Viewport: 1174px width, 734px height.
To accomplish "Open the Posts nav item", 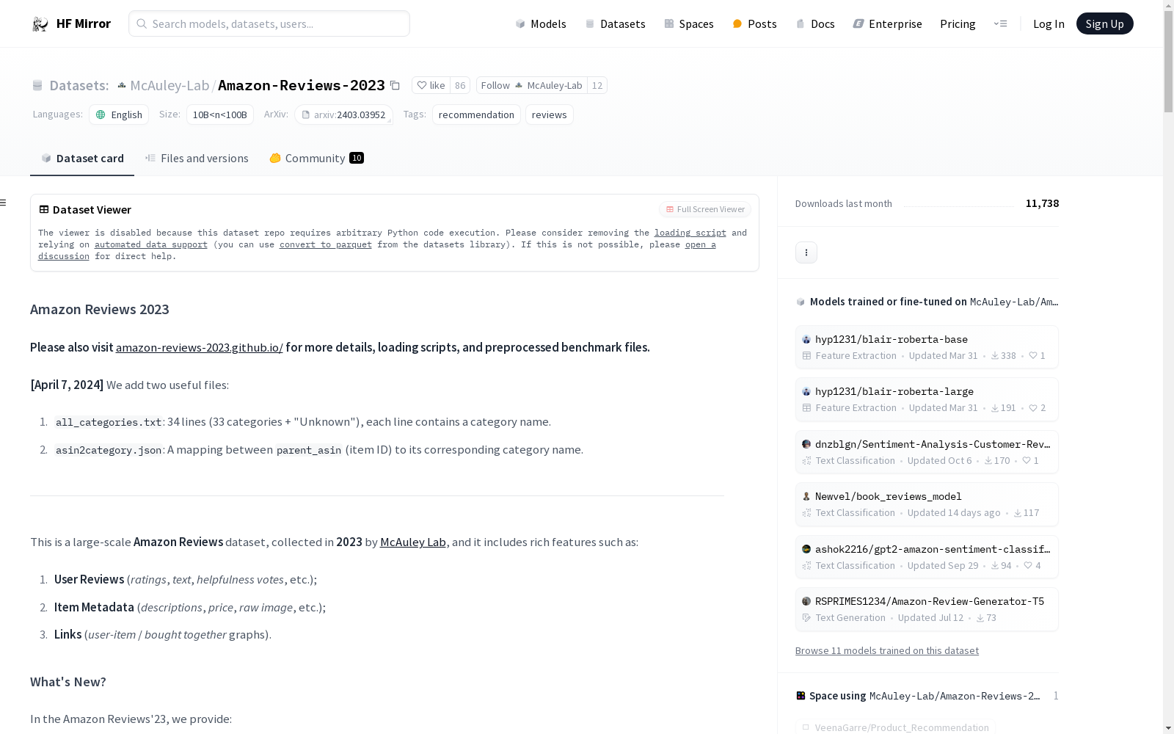I will click(x=754, y=23).
